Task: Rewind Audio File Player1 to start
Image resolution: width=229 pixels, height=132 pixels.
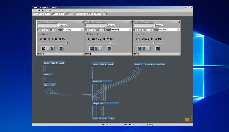Action: pyautogui.click(x=43, y=49)
